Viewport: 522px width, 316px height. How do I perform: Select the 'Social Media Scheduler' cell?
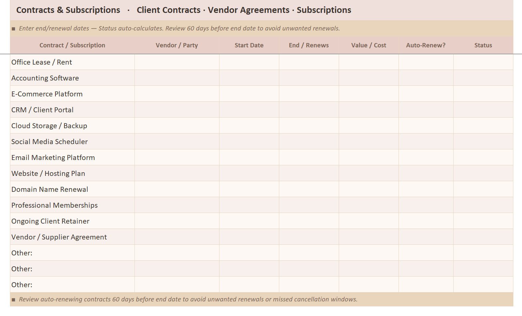72,141
